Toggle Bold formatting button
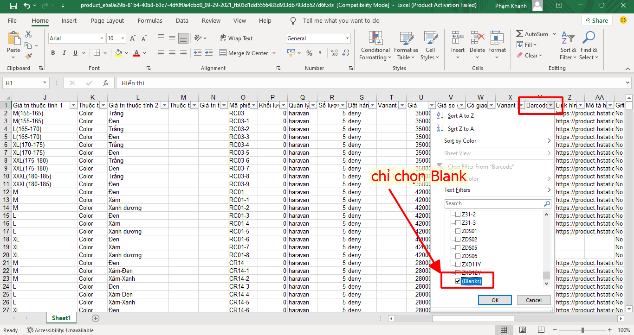This screenshot has height=335, width=634. [53, 53]
